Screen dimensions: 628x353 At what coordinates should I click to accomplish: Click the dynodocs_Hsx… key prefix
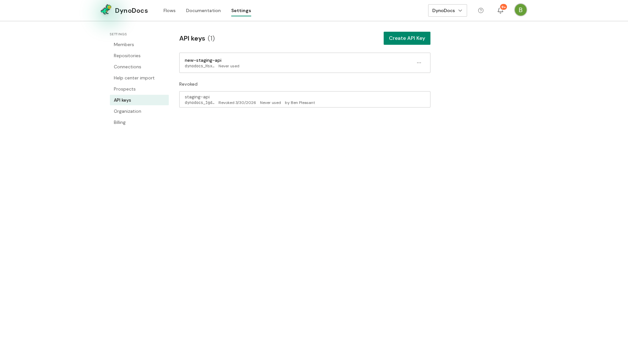pyautogui.click(x=200, y=66)
